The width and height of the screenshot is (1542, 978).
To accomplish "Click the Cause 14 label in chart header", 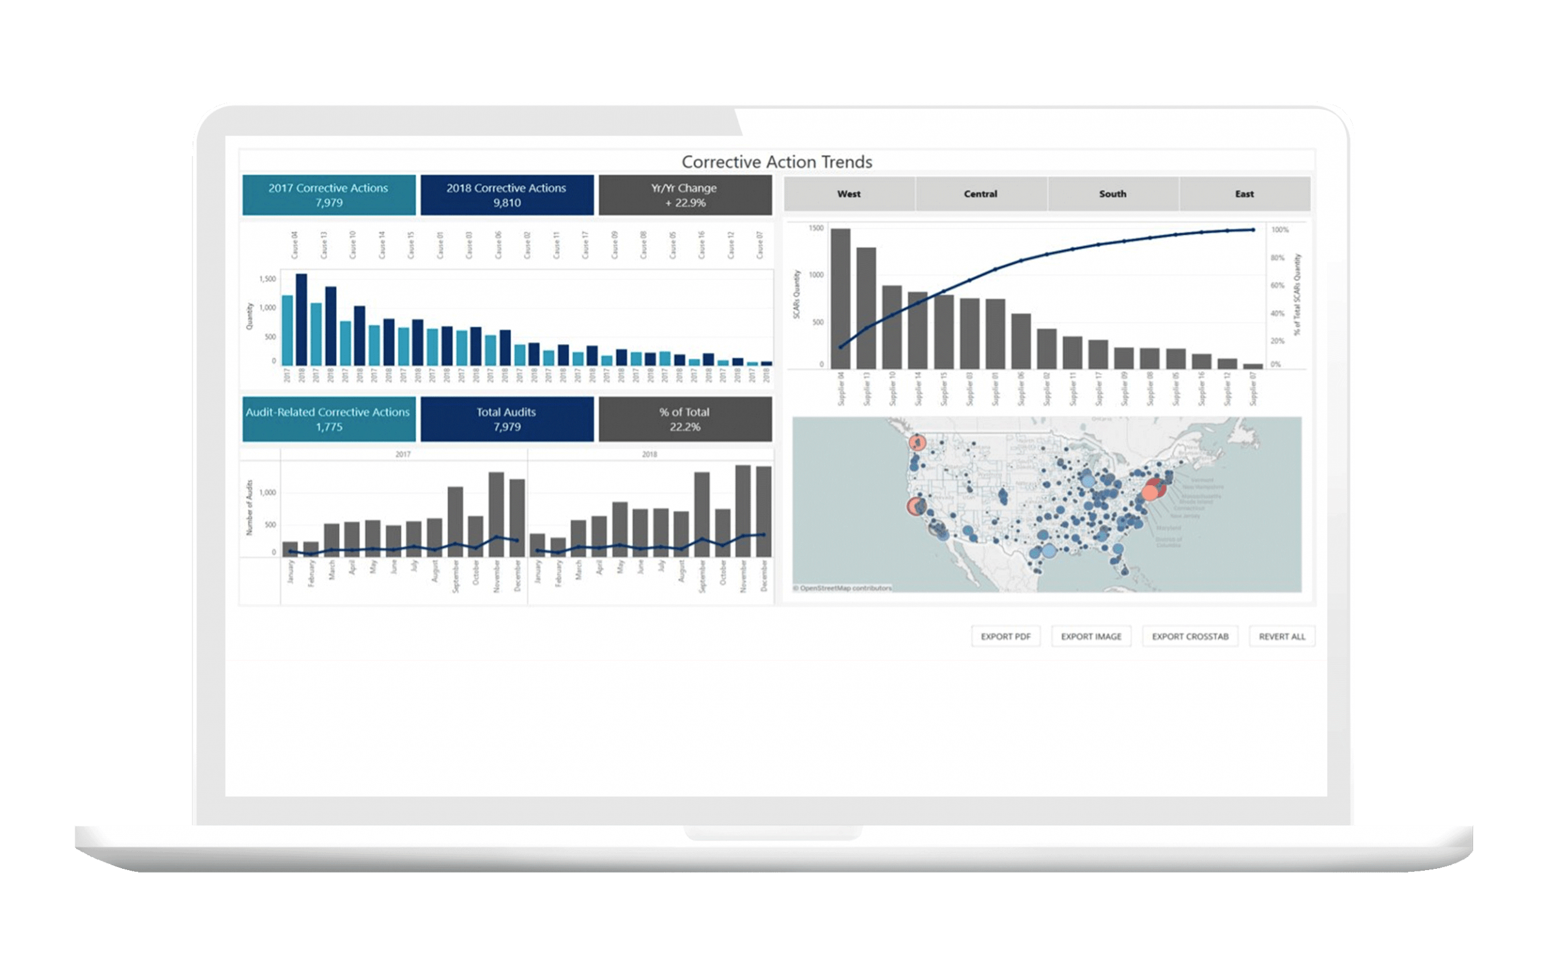I will click(x=382, y=245).
